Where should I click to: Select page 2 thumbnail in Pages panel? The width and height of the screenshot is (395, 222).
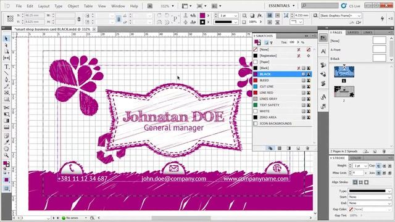click(x=344, y=91)
